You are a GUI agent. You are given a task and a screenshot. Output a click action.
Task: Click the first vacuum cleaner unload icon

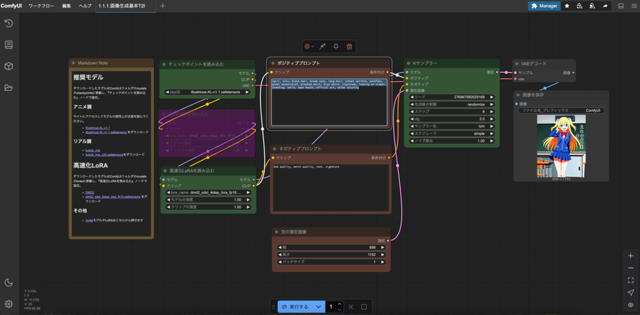tap(579, 6)
